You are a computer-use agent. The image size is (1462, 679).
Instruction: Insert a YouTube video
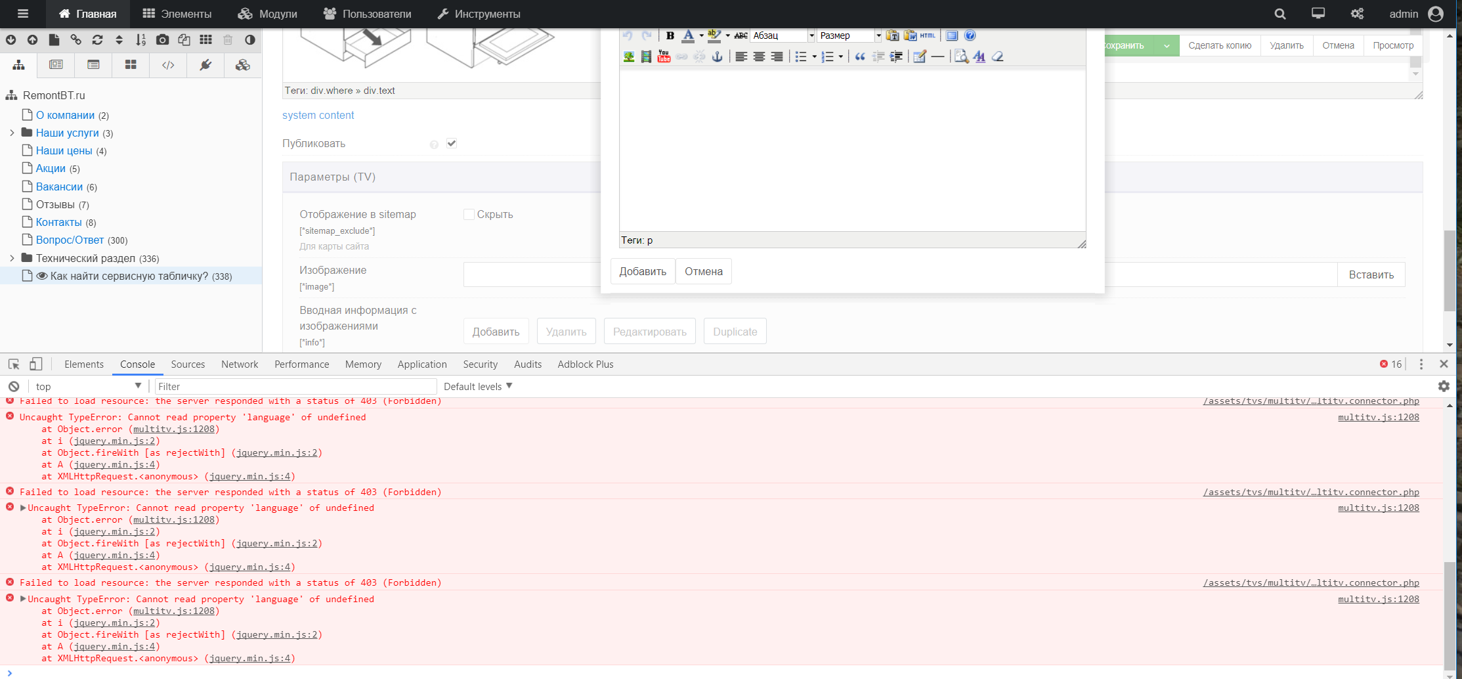click(664, 56)
